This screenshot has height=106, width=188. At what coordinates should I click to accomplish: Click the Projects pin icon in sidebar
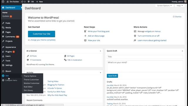[x=3, y=41]
